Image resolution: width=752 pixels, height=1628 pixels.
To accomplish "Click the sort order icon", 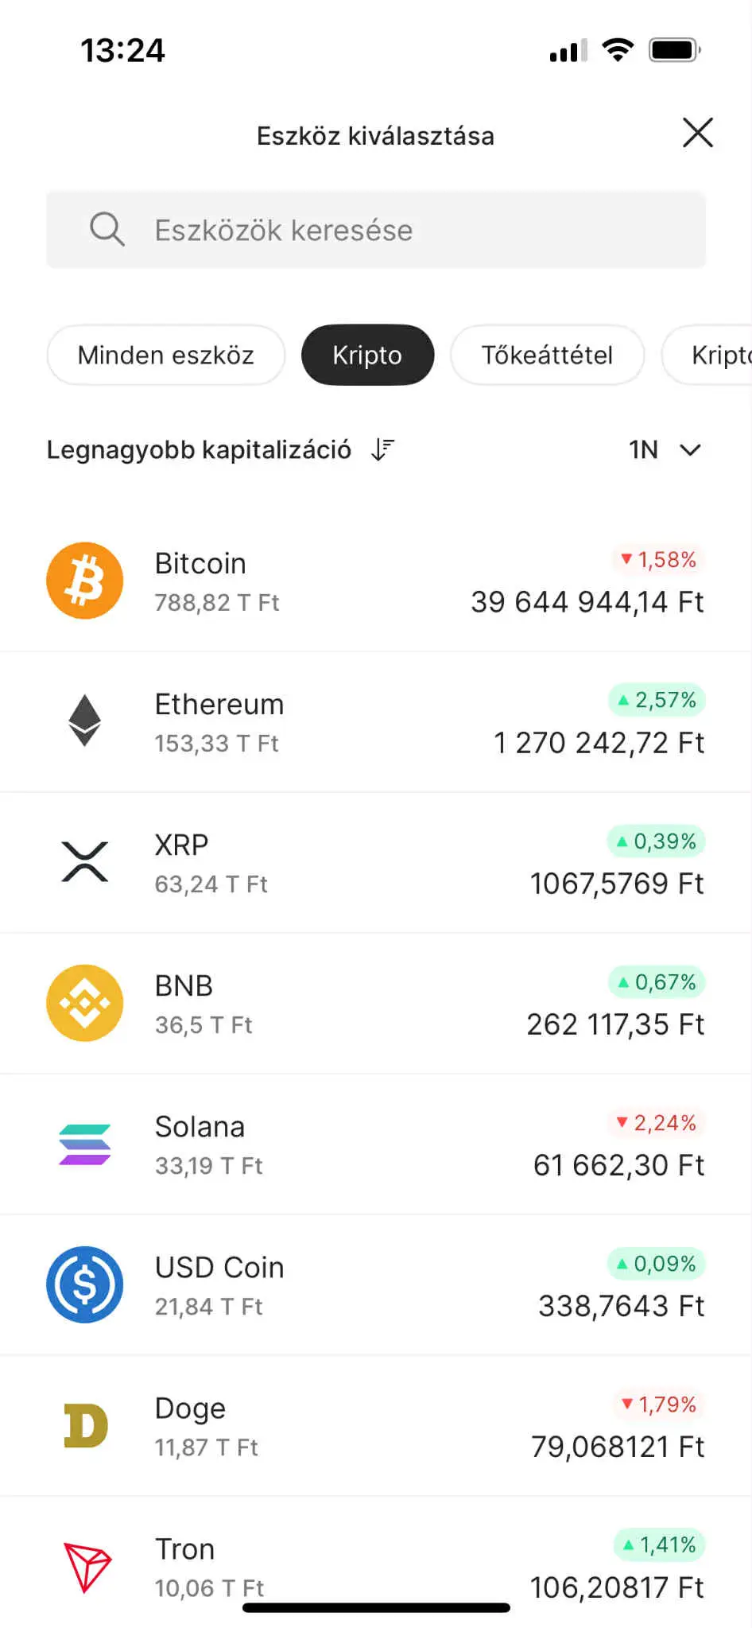I will pyautogui.click(x=383, y=450).
